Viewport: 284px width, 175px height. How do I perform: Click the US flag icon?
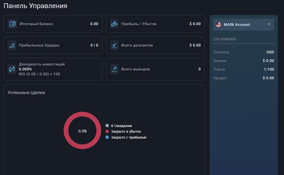pyautogui.click(x=218, y=25)
